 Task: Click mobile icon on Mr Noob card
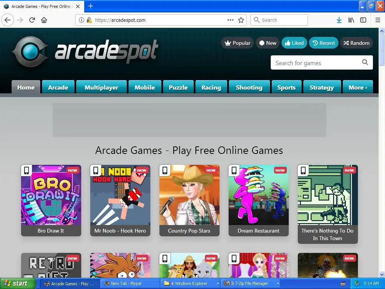[x=96, y=170]
